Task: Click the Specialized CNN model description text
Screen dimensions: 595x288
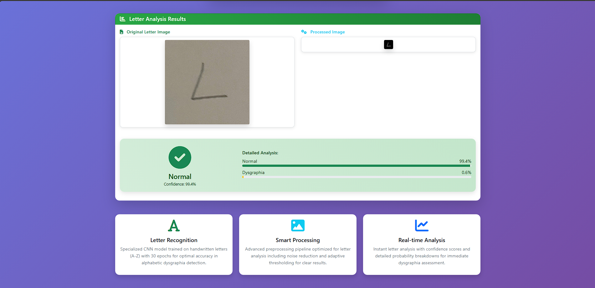Action: [x=174, y=256]
